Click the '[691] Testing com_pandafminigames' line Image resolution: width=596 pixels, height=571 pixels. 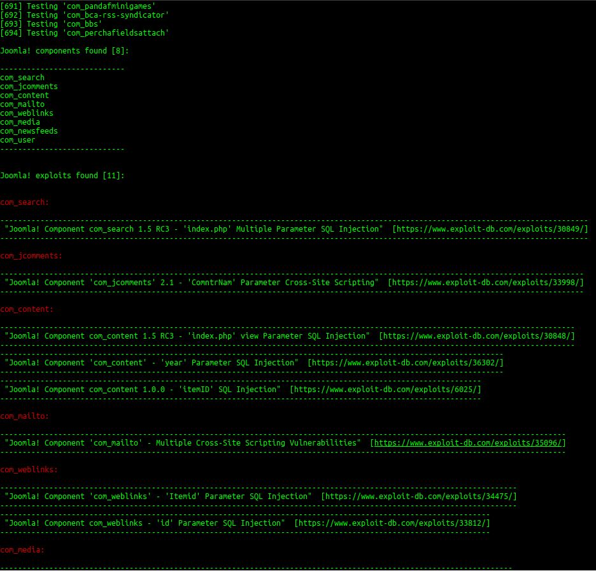click(x=78, y=6)
